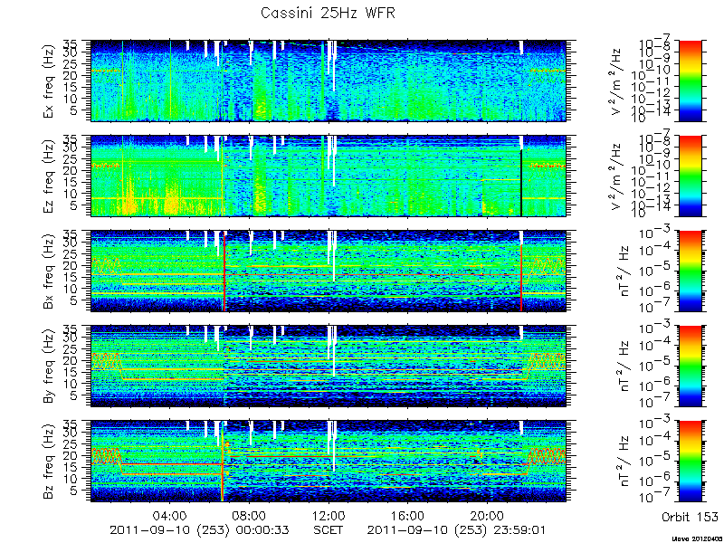This screenshot has width=724, height=543.
Task: Click the 'Bx freq (Hz)' axis label
Action: point(48,271)
